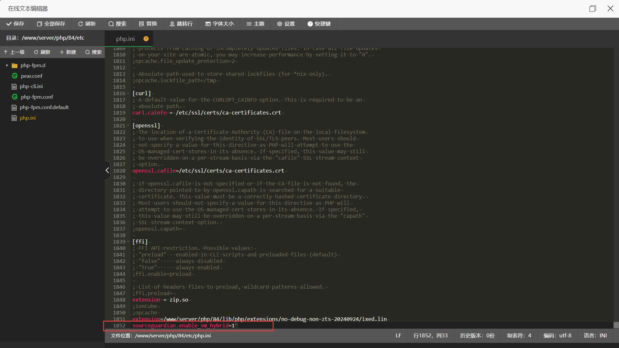Click 新建 to create a new file
Image resolution: width=619 pixels, height=348 pixels.
pos(68,52)
